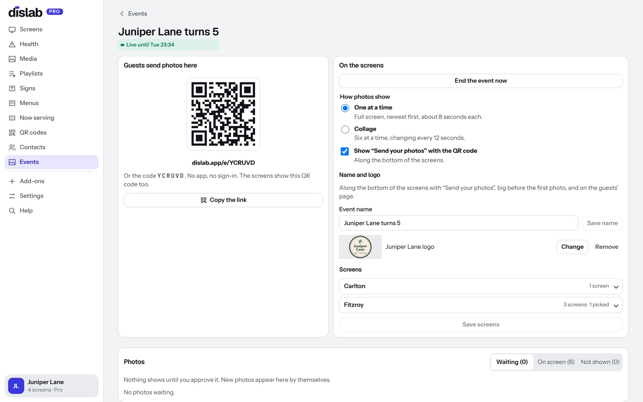Click the Juniper Lane logo thumbnail
The width and height of the screenshot is (643, 402).
click(360, 247)
